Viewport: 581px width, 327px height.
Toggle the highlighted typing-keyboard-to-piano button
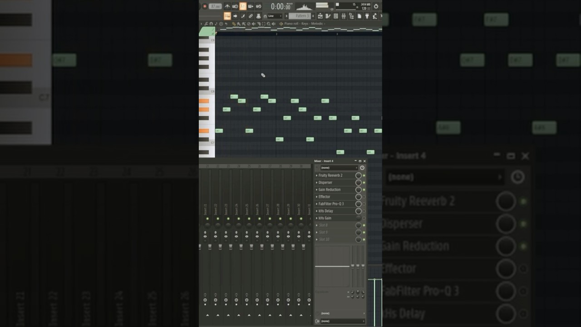point(227,16)
